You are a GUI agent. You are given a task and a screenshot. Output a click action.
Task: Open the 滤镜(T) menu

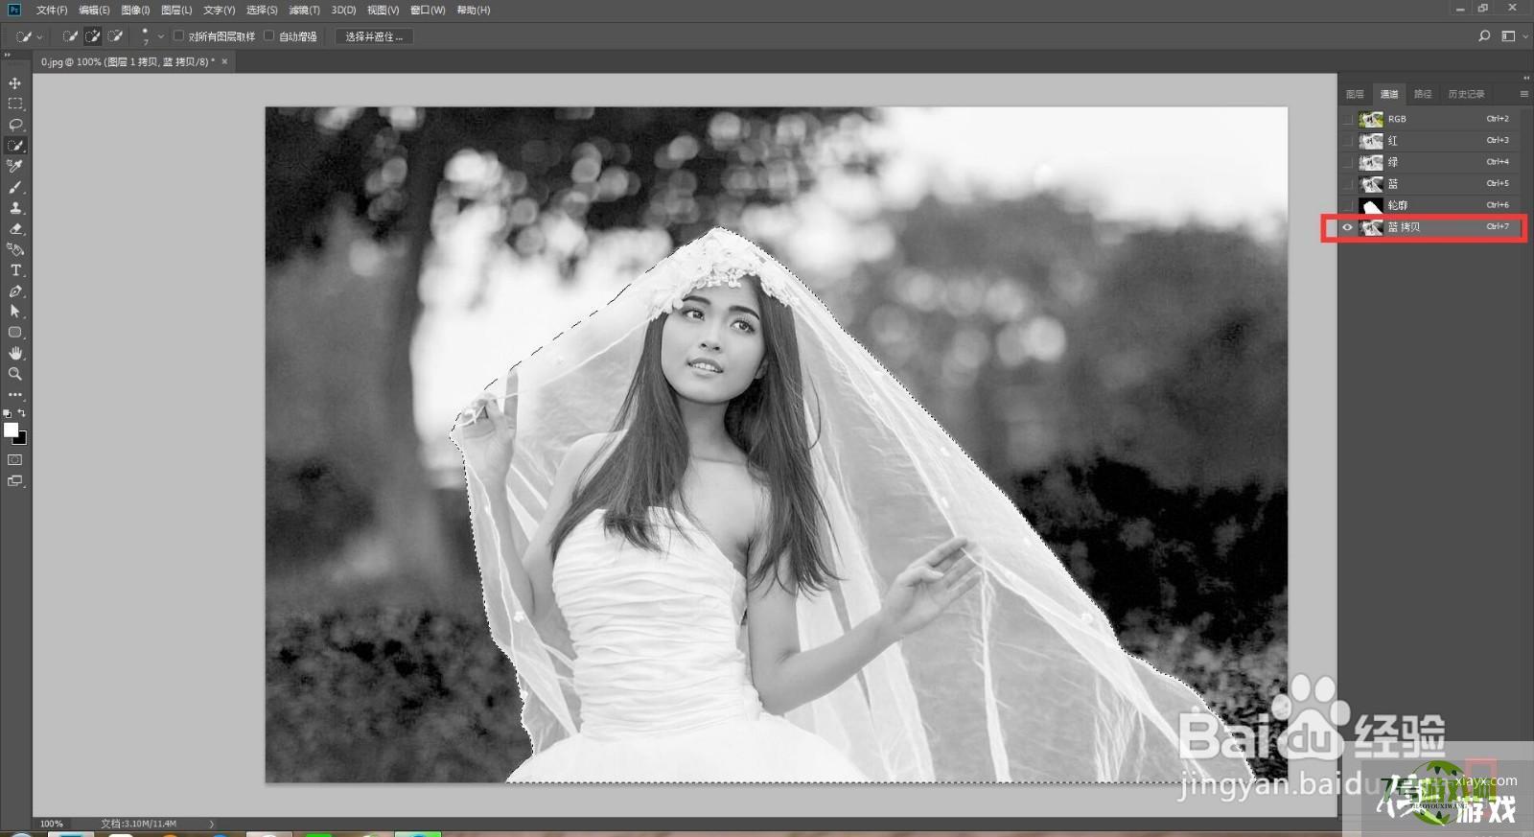click(304, 10)
